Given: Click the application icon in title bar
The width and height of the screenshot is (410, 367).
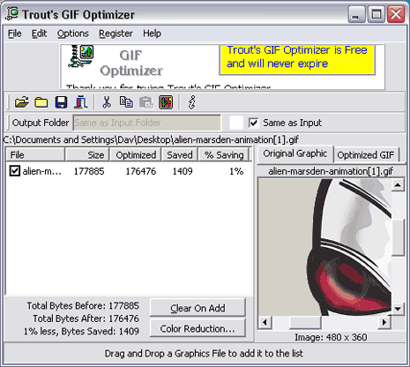Looking at the screenshot, I should pyautogui.click(x=12, y=14).
